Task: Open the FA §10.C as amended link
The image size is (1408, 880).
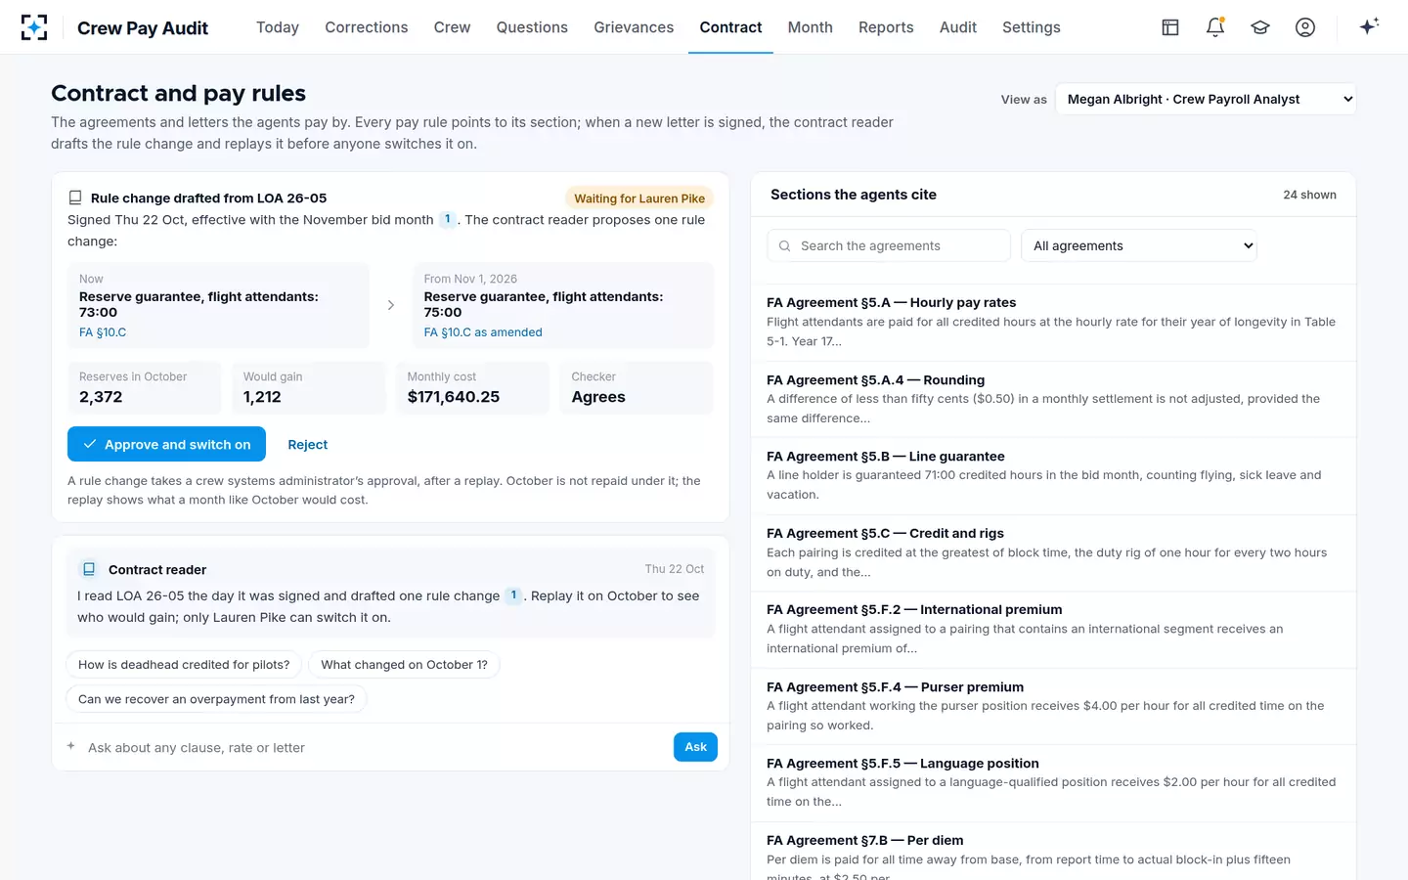Action: click(x=483, y=332)
